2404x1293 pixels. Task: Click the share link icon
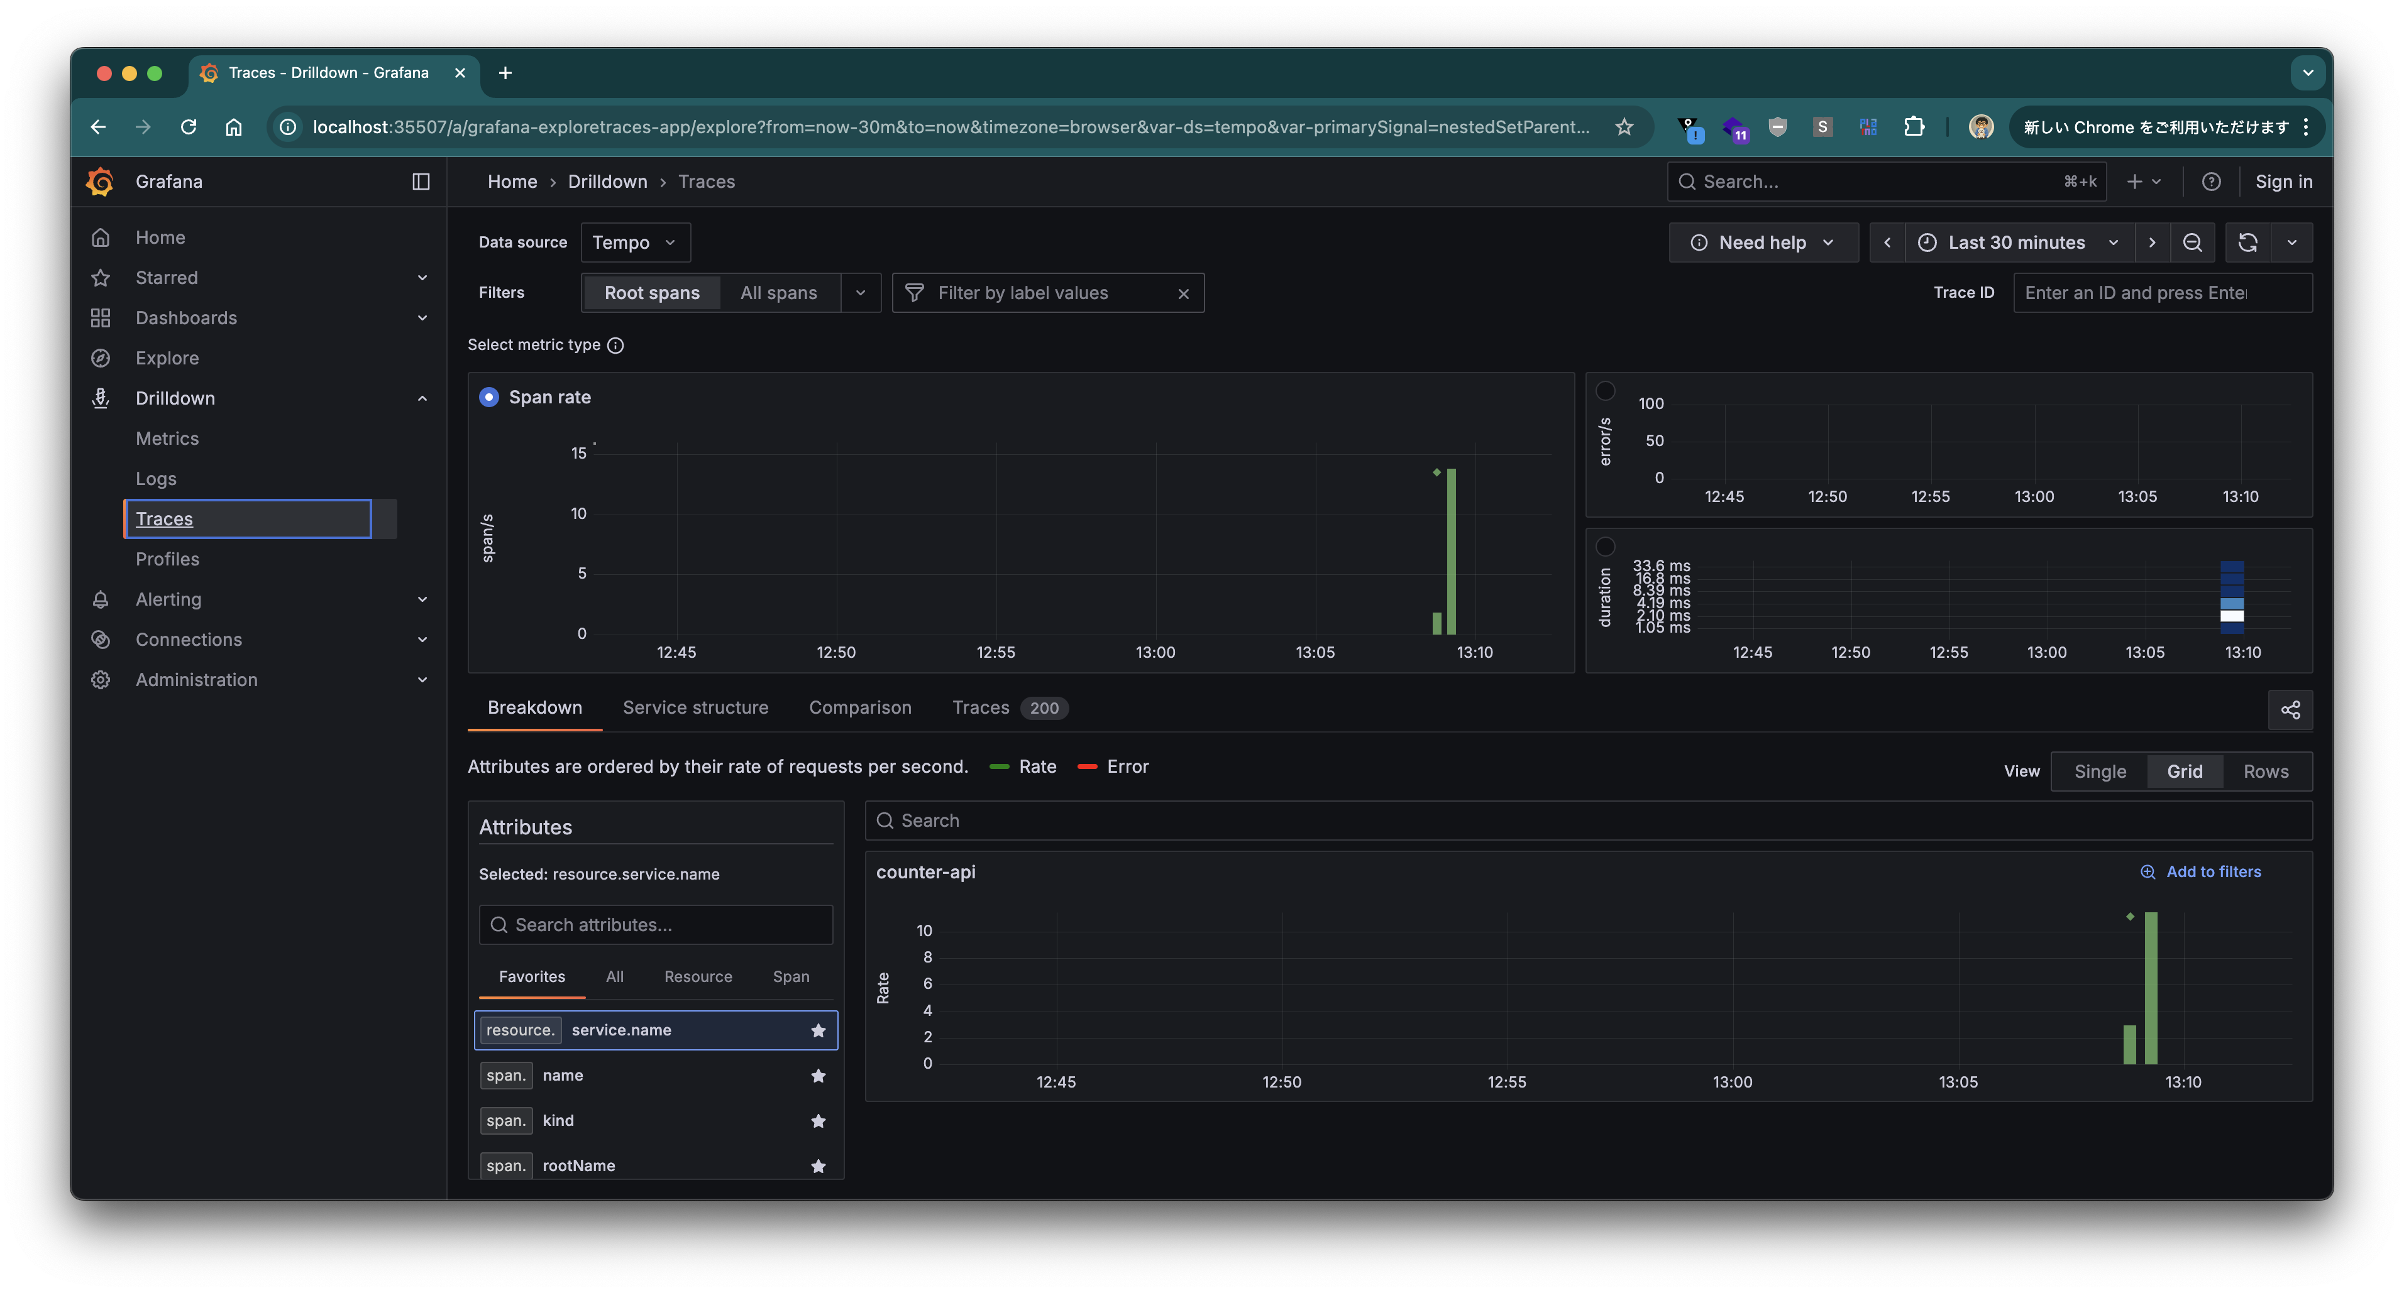(x=2290, y=710)
